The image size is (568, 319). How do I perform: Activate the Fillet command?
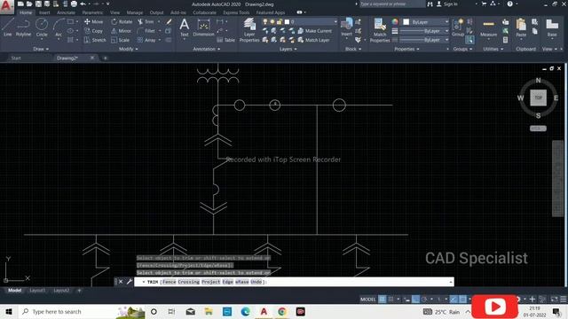coord(146,31)
